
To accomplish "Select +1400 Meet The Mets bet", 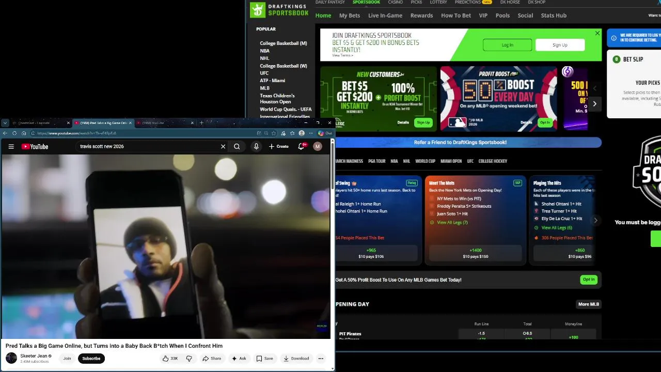I will point(476,253).
